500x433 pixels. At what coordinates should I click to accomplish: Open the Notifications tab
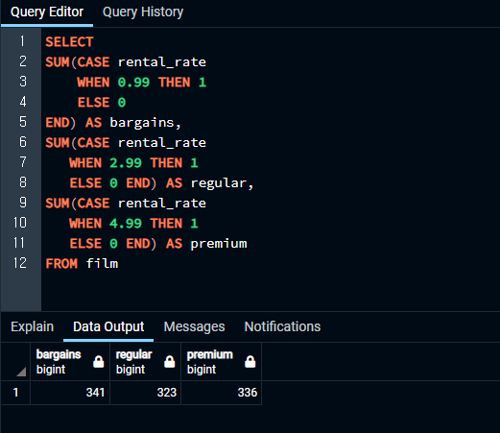pyautogui.click(x=282, y=326)
